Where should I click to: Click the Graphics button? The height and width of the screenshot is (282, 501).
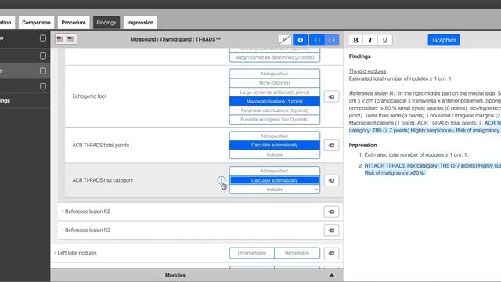tap(444, 40)
